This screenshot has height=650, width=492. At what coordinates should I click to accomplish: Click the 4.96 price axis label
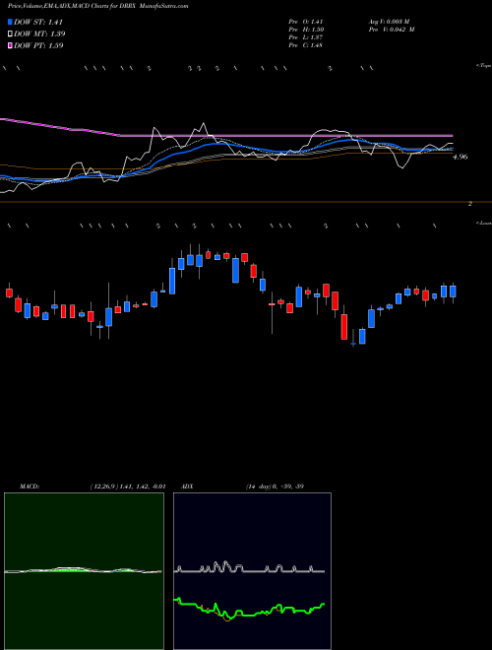point(461,157)
